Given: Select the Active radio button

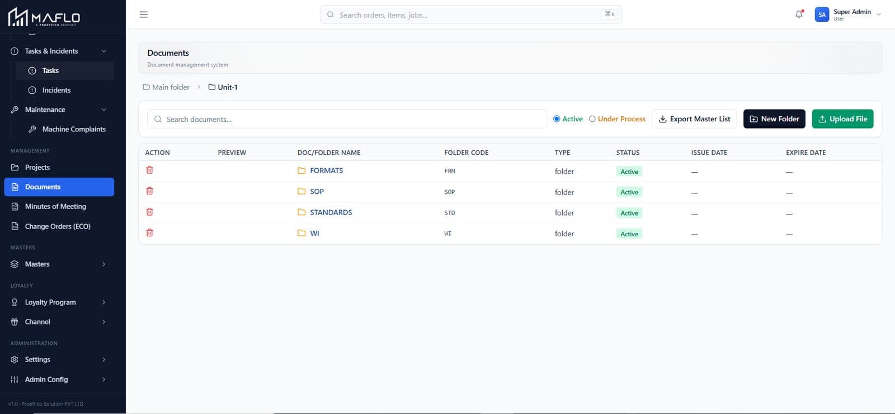Looking at the screenshot, I should [557, 119].
